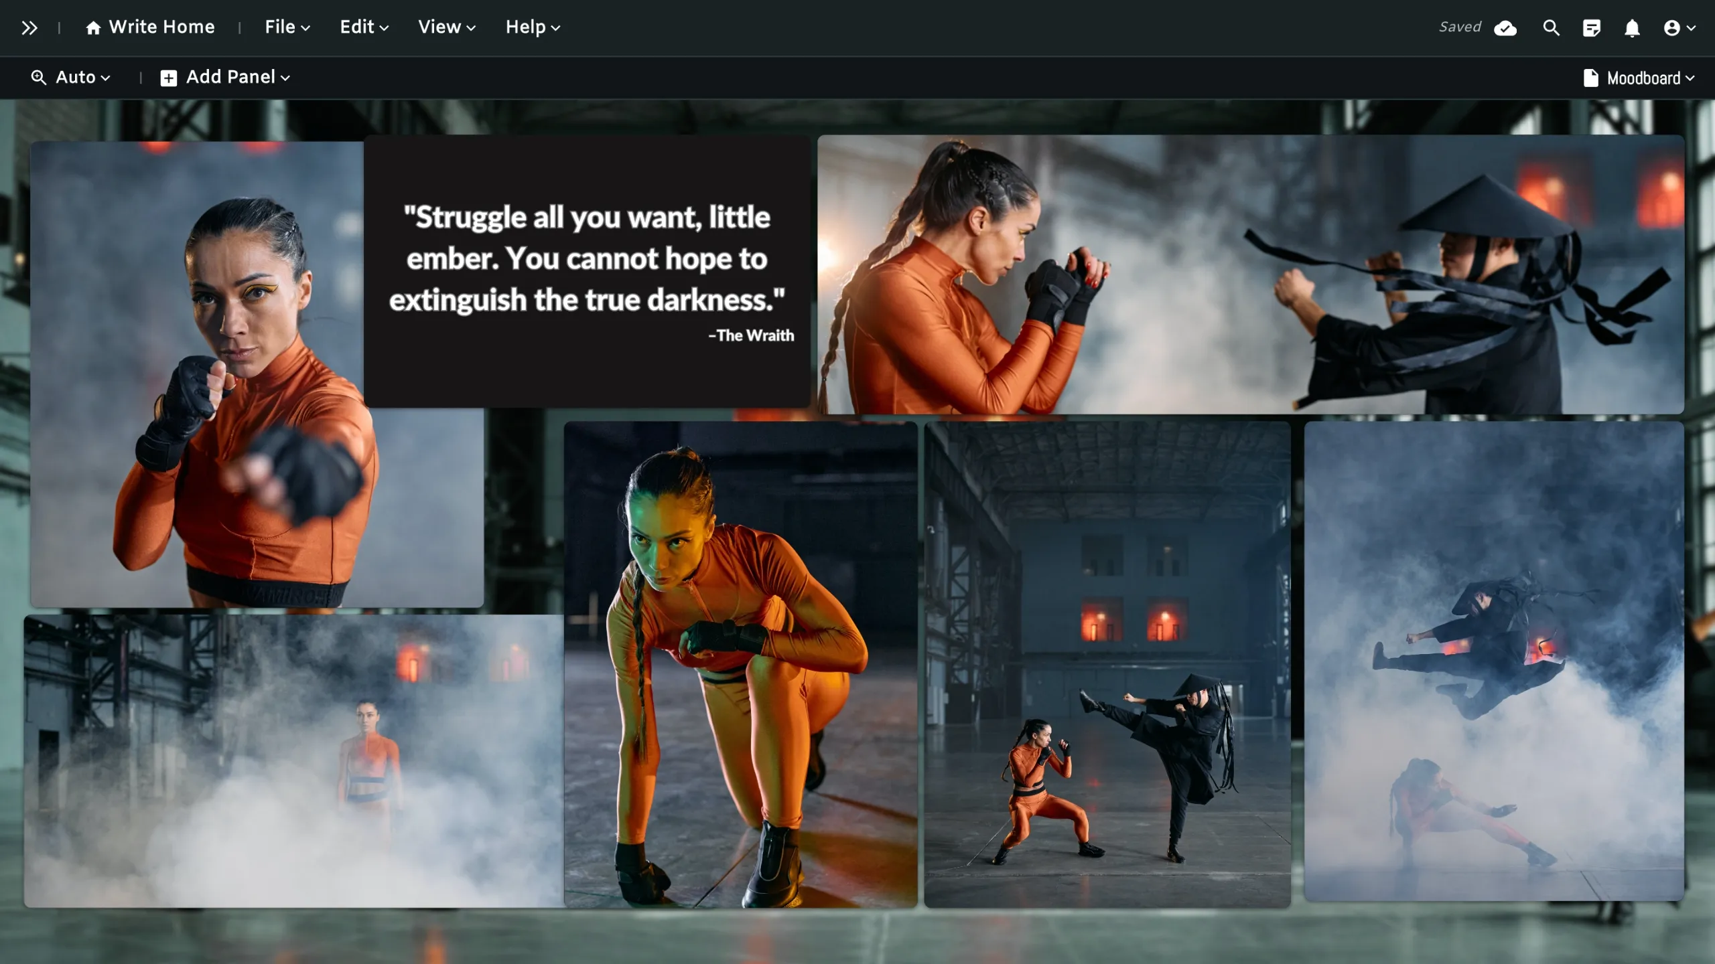
Task: Expand the Add Panel dropdown
Action: click(x=237, y=78)
